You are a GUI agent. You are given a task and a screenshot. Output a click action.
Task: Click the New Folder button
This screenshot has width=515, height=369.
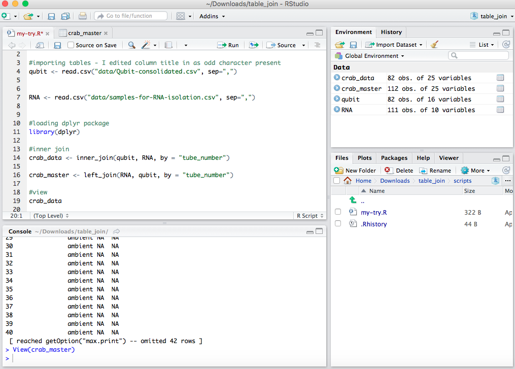point(355,171)
